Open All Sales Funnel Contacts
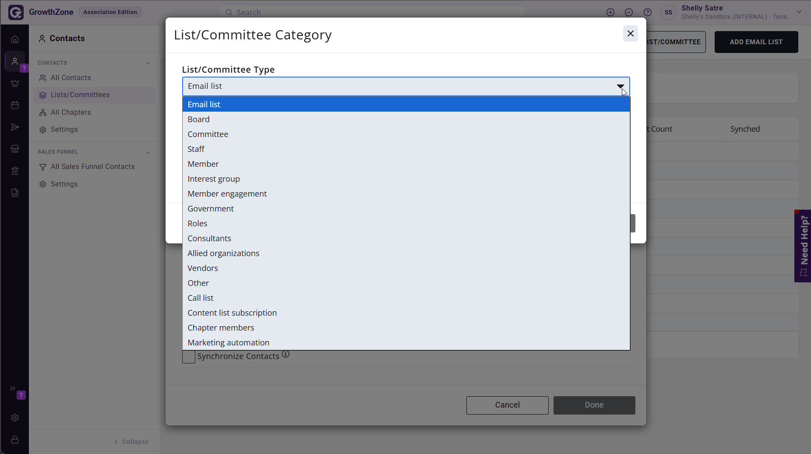811x454 pixels. pyautogui.click(x=94, y=167)
